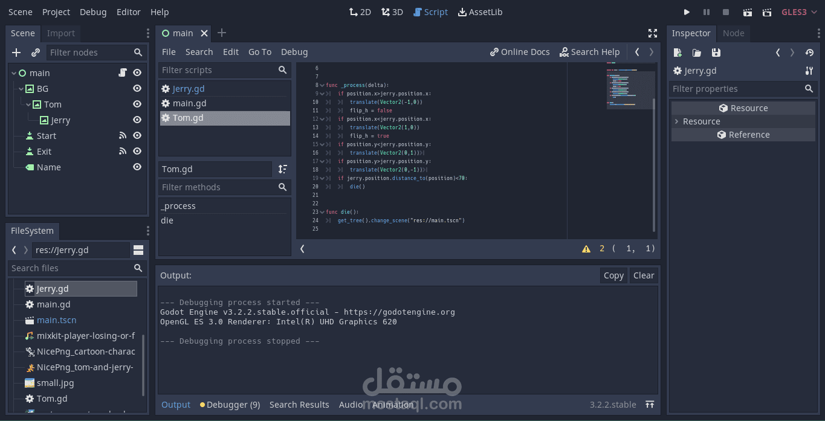Hide the Tom node
825x421 pixels.
[x=137, y=104]
